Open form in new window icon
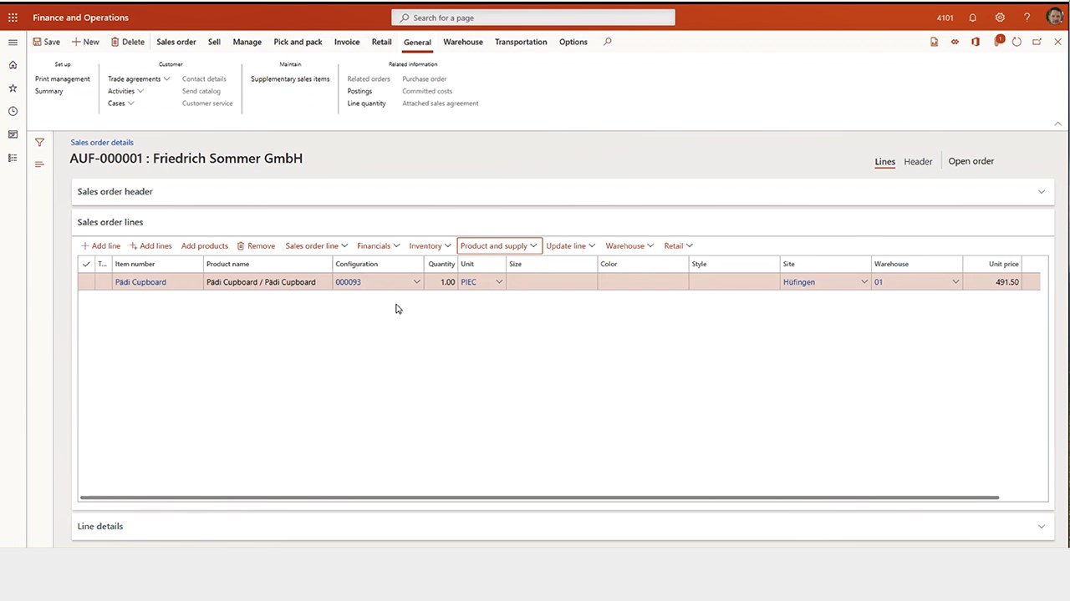 point(1037,42)
